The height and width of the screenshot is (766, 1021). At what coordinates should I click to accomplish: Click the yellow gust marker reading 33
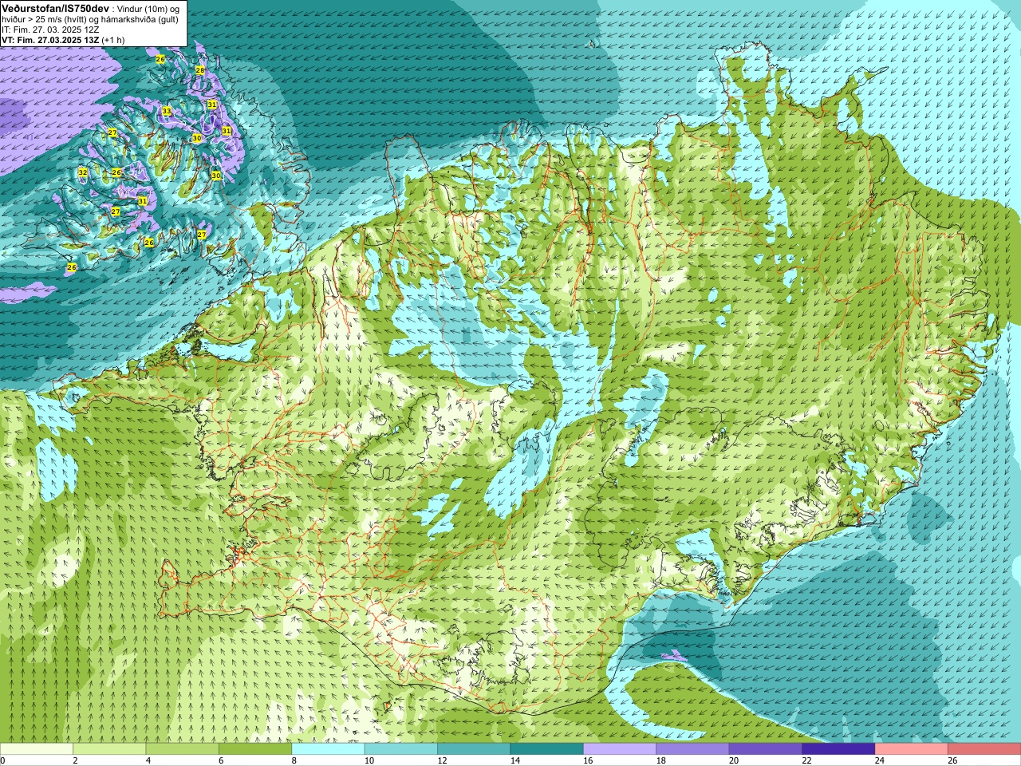click(167, 111)
